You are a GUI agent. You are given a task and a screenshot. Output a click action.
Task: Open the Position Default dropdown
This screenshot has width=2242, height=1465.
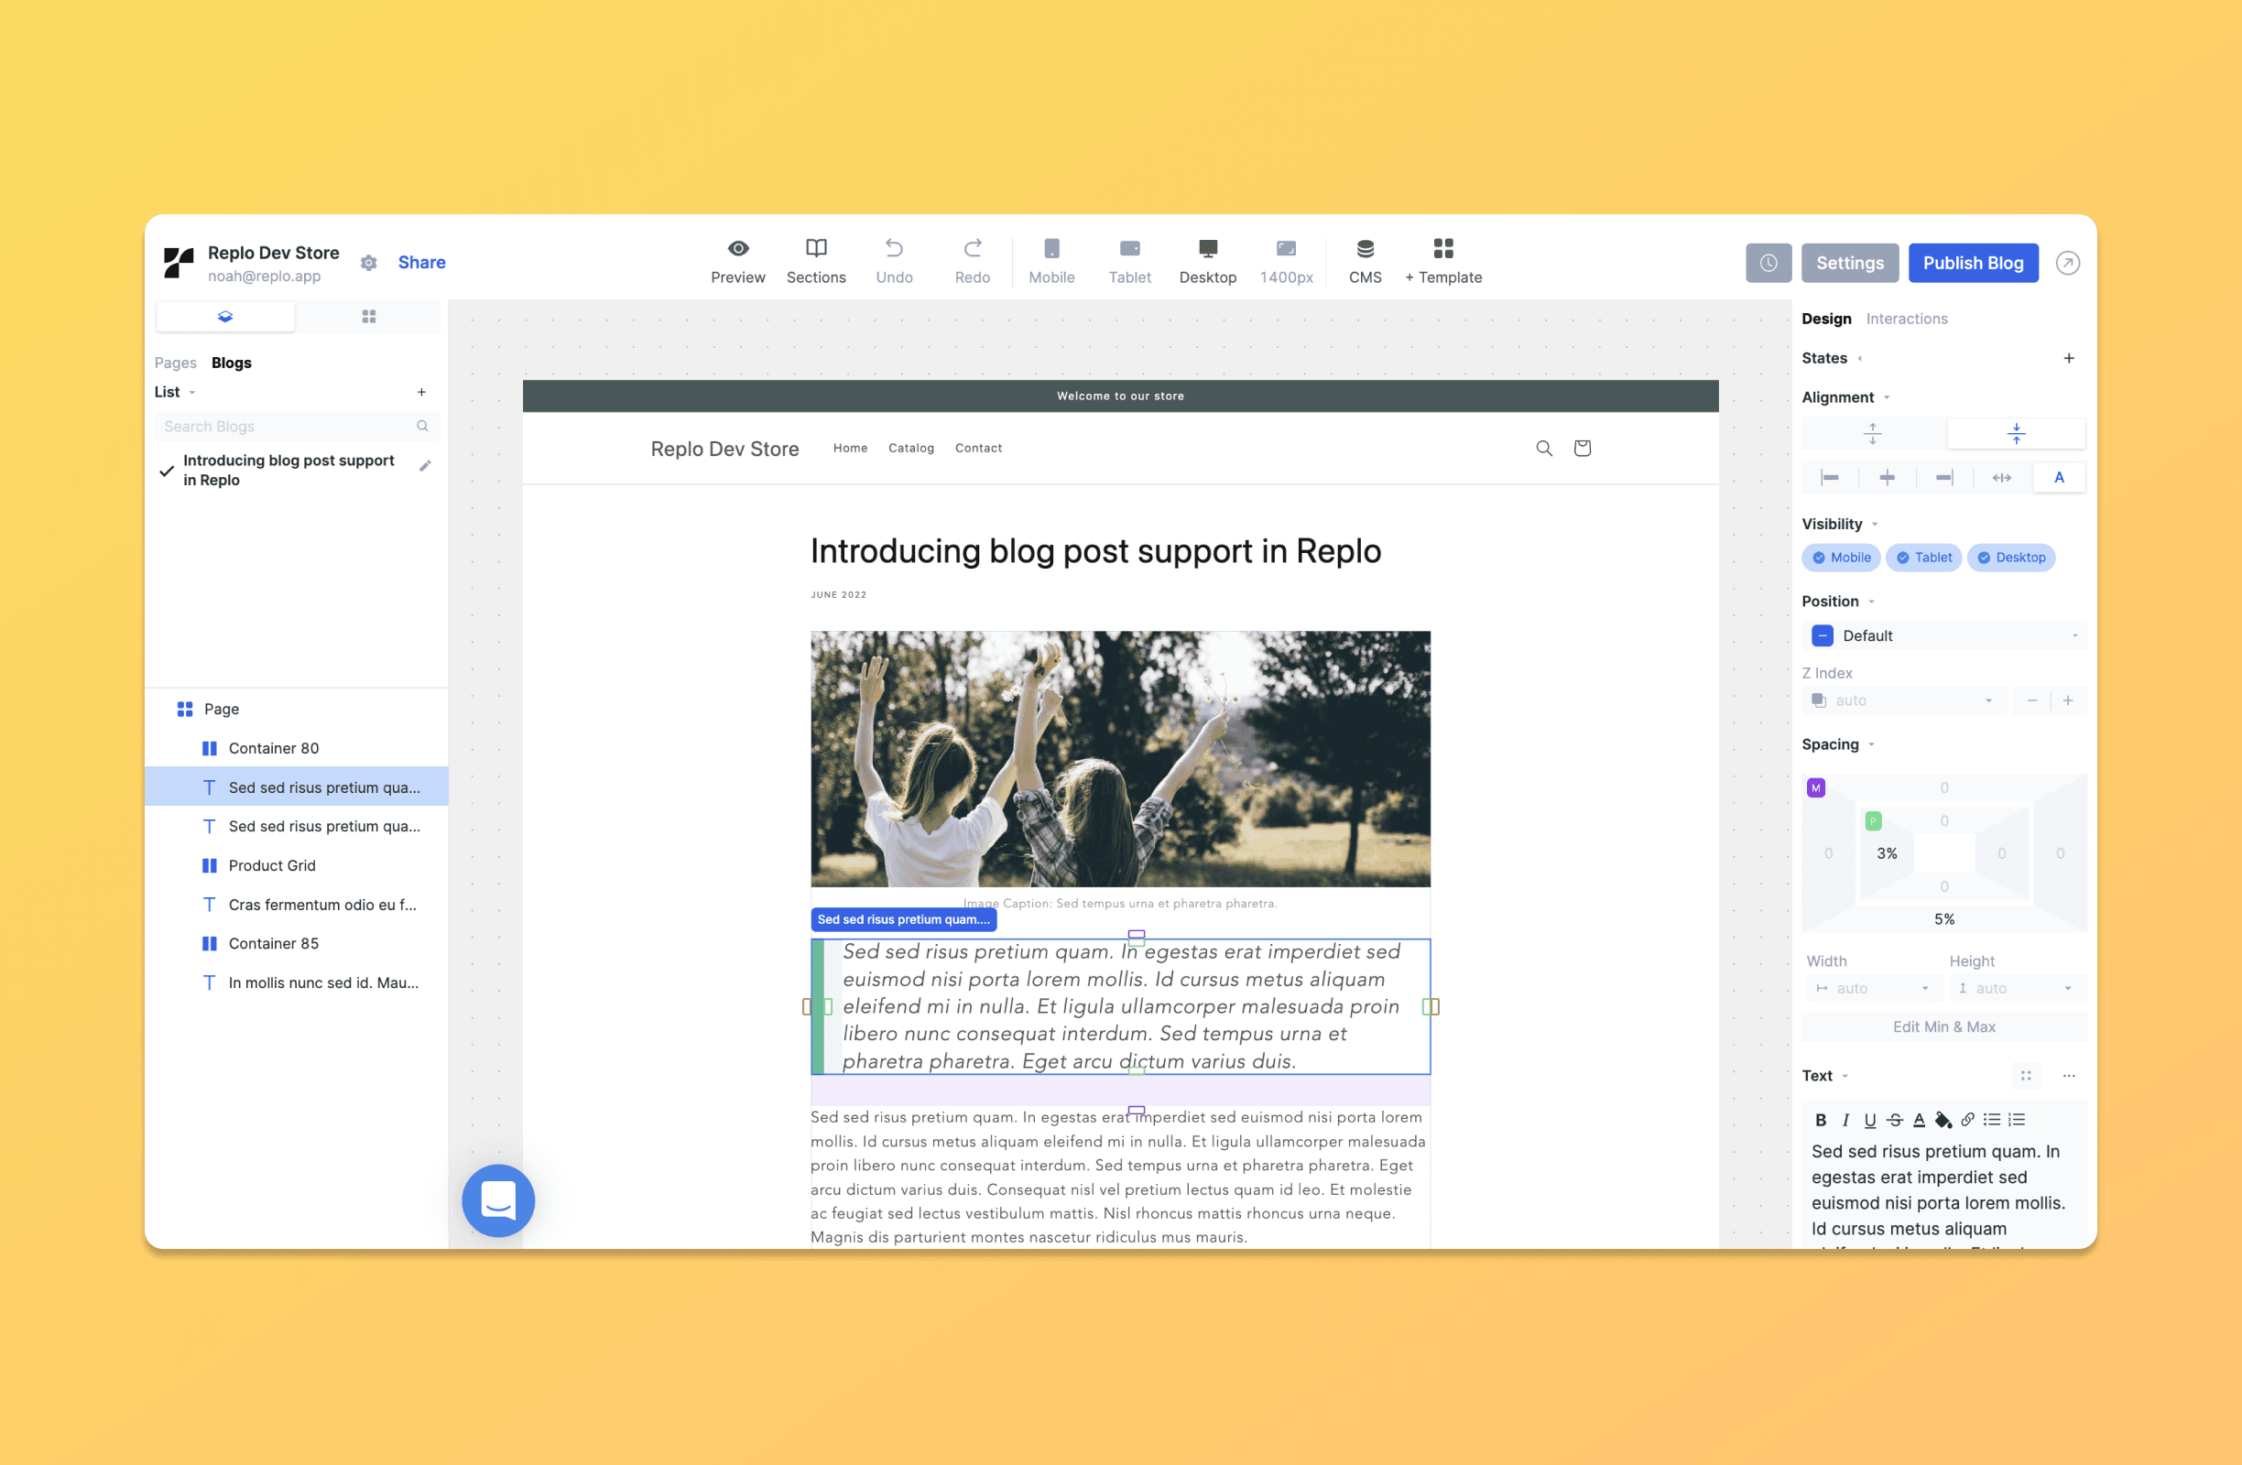pos(1944,635)
